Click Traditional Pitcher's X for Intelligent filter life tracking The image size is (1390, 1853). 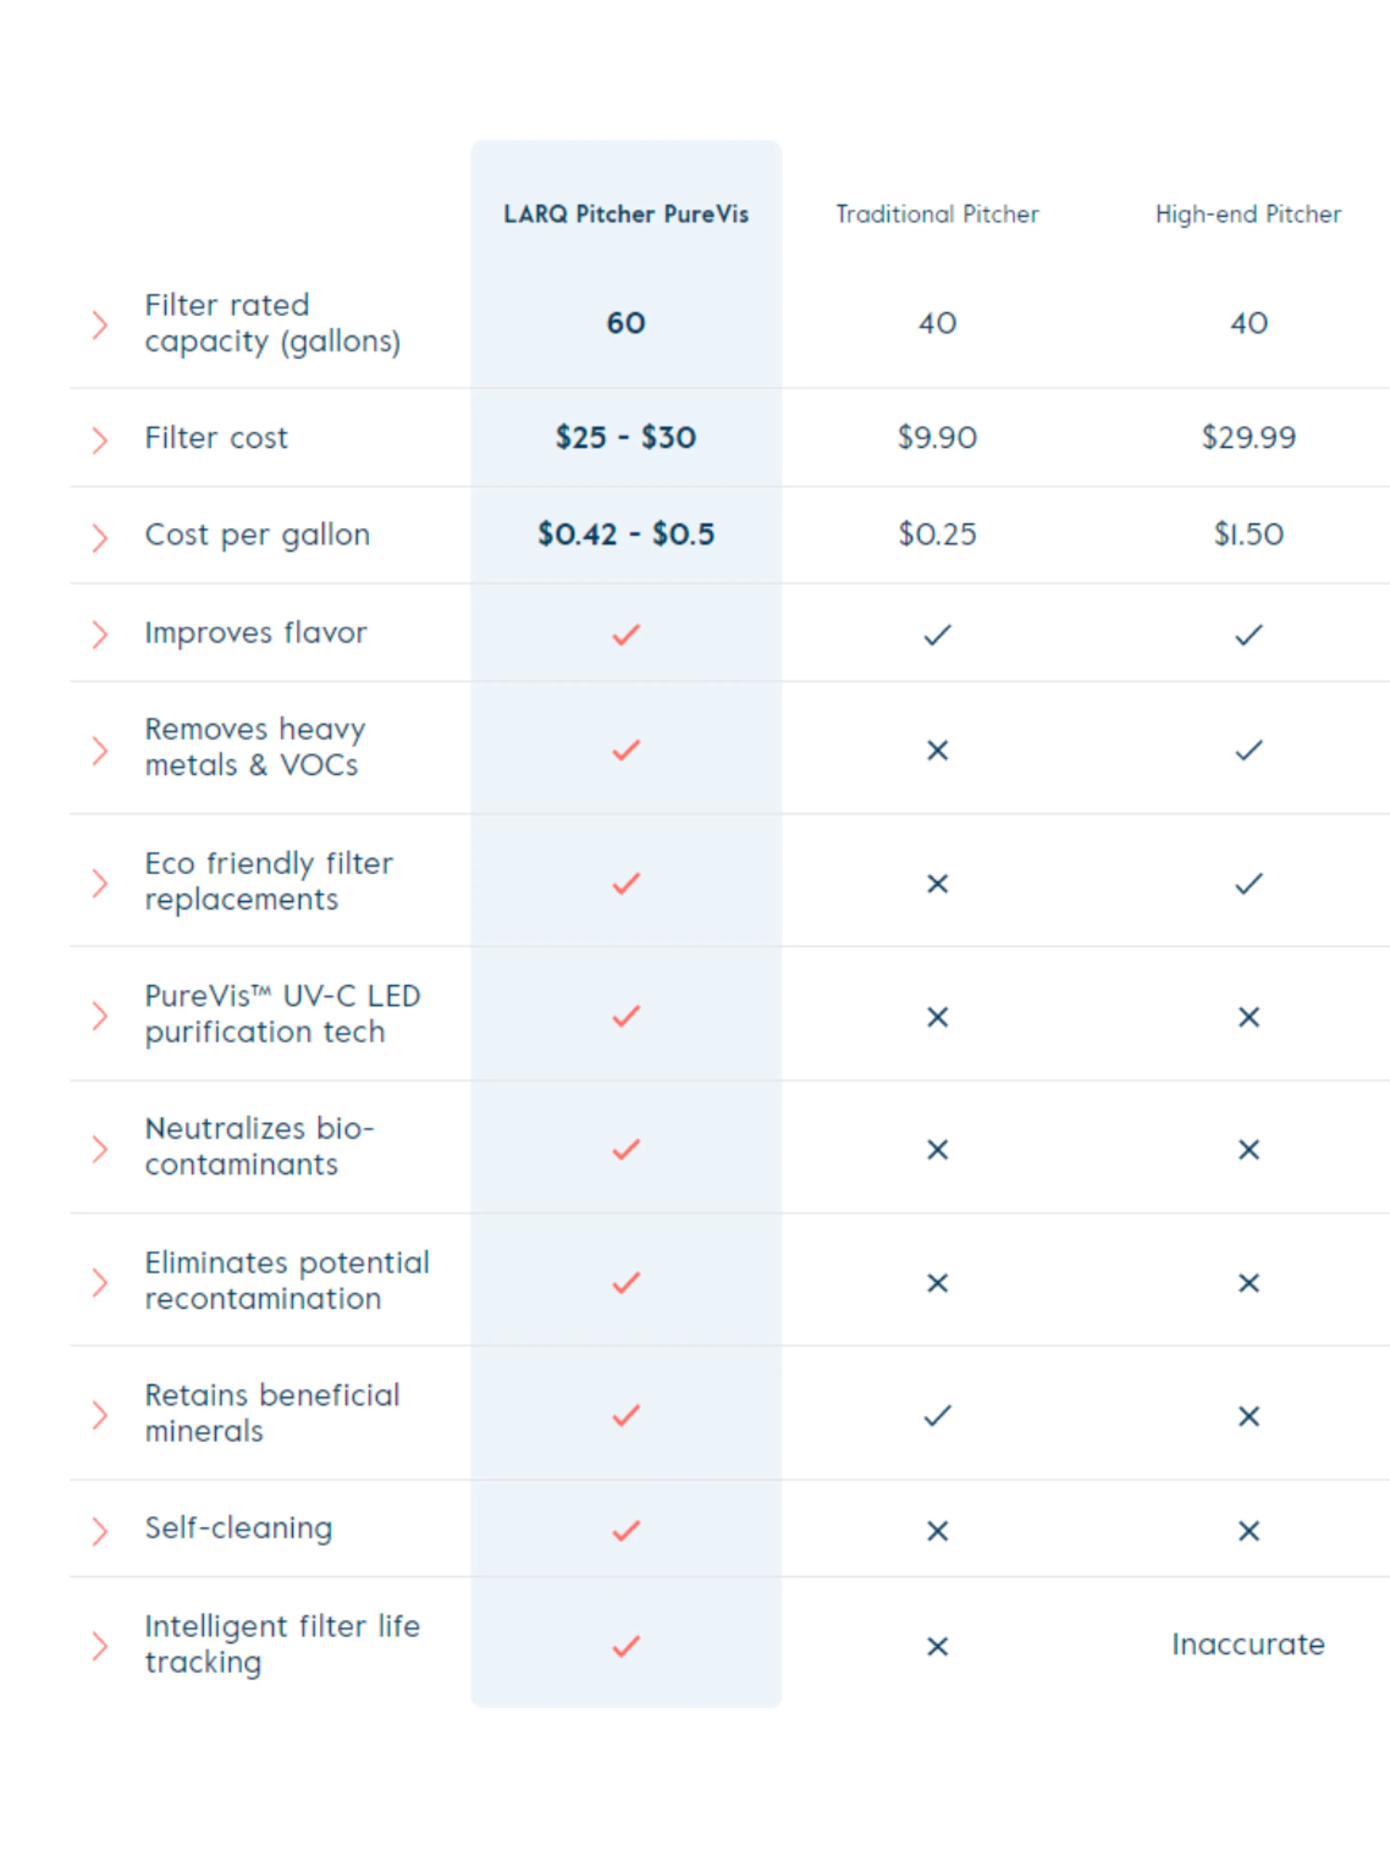pyautogui.click(x=938, y=1646)
